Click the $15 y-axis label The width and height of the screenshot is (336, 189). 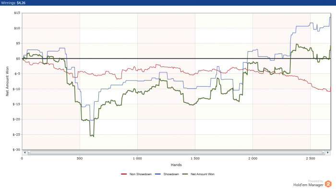pyautogui.click(x=17, y=13)
